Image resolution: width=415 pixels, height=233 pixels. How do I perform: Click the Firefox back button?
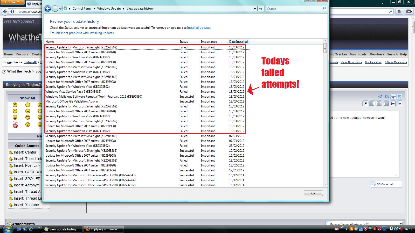tap(5, 11)
